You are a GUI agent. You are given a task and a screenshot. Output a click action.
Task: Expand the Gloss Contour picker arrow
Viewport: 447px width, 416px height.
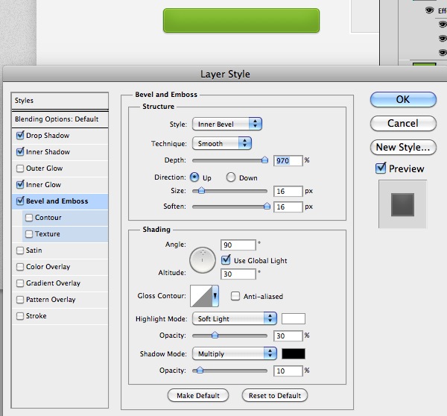(215, 295)
